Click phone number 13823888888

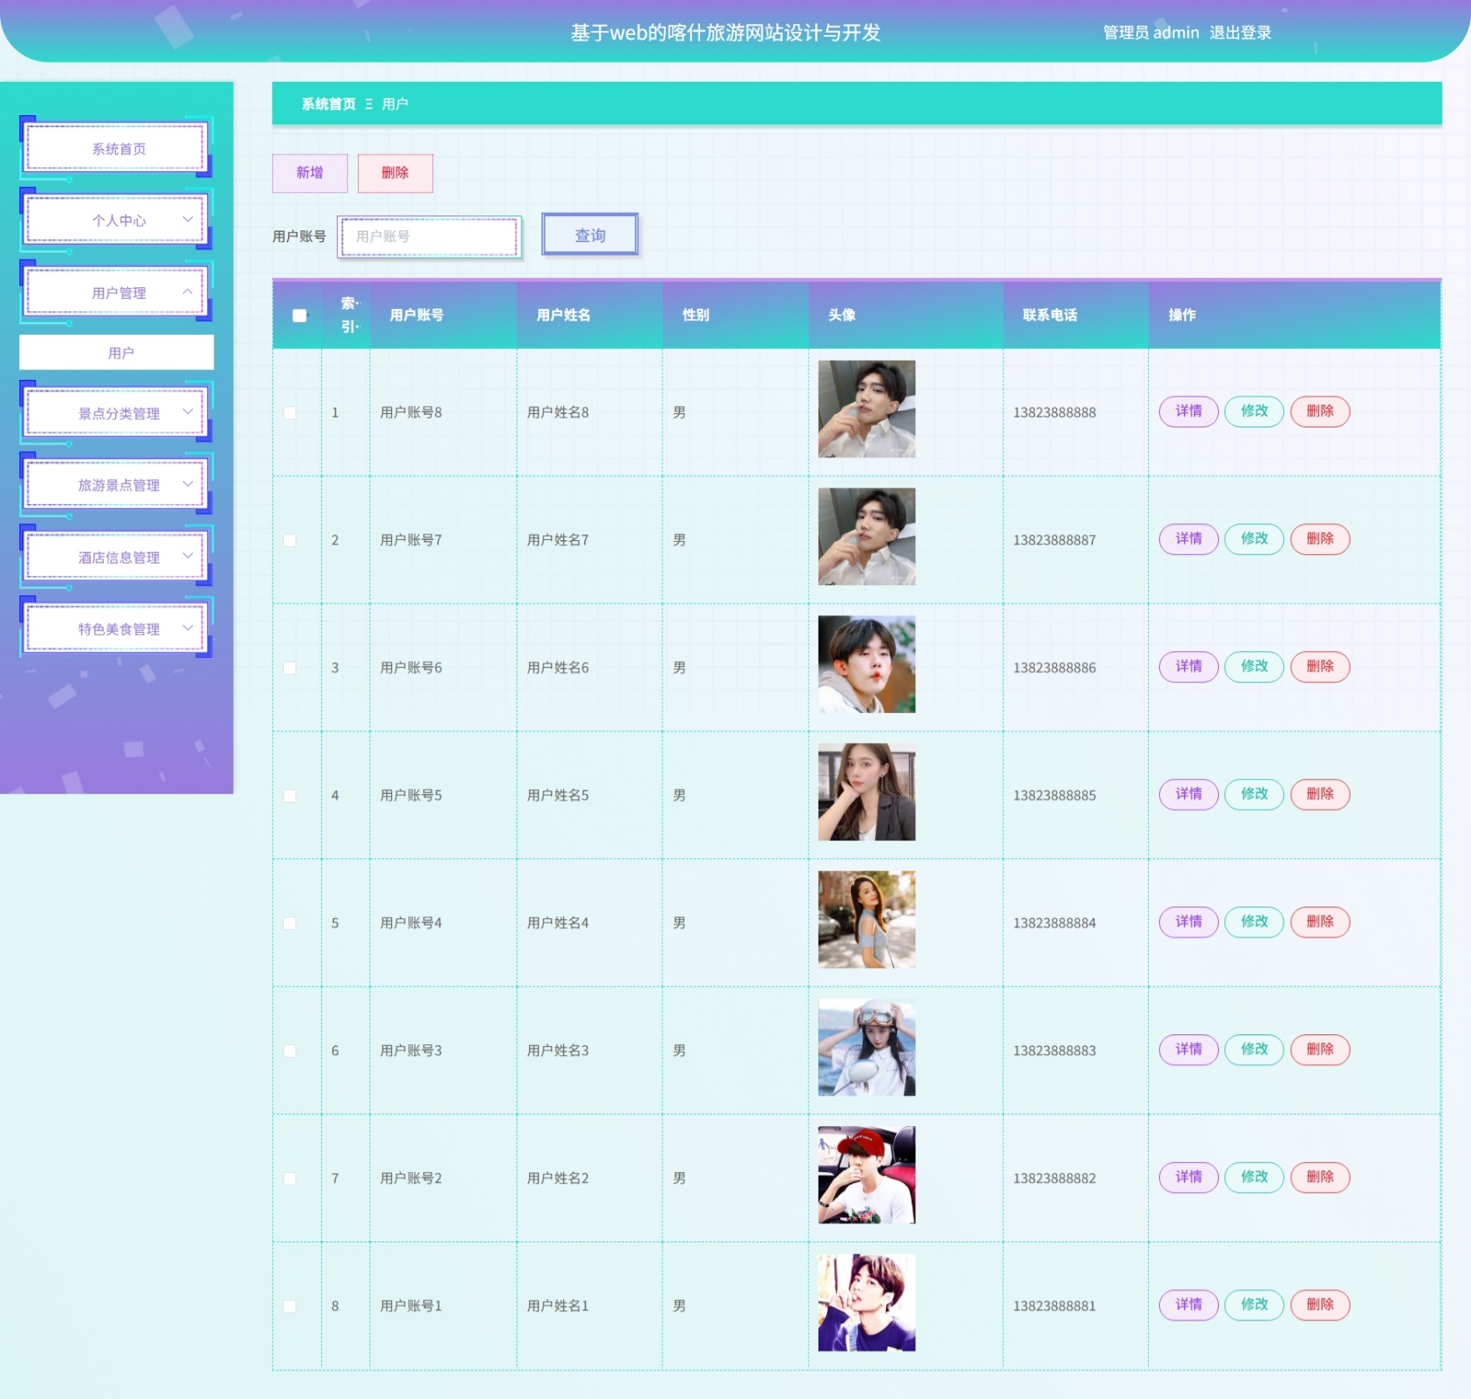[x=1055, y=412]
